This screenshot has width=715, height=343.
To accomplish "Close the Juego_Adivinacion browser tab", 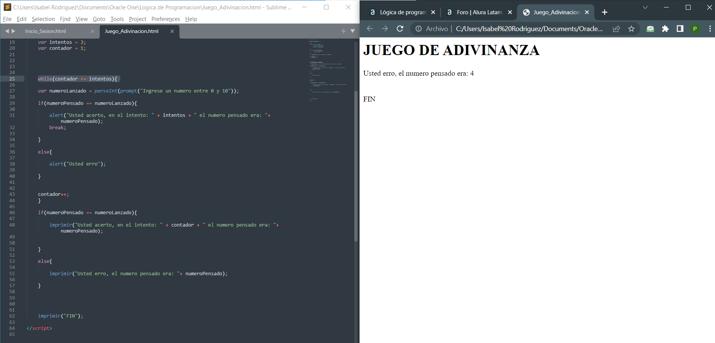I will click(587, 12).
